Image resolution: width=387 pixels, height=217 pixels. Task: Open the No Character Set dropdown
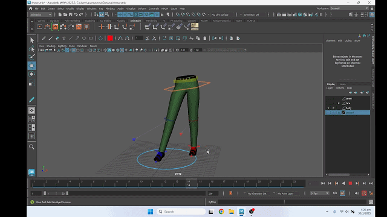pyautogui.click(x=259, y=193)
